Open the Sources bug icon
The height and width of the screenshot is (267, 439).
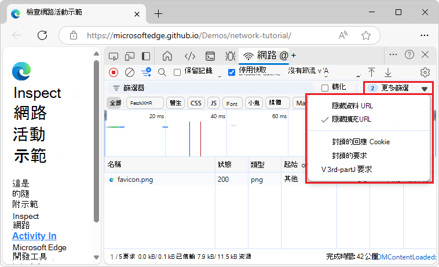[x=230, y=56]
